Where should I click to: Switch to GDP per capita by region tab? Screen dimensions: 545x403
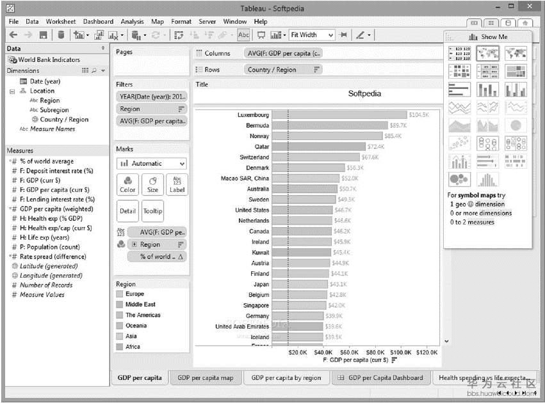pos(286,377)
